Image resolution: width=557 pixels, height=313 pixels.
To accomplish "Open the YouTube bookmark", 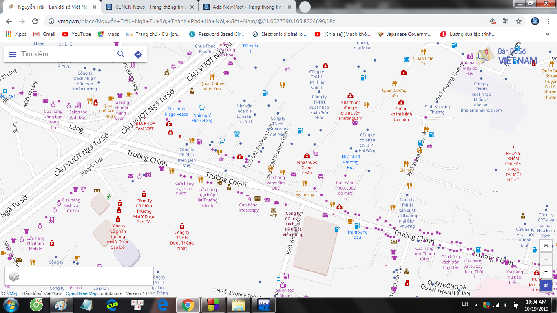I will click(77, 34).
